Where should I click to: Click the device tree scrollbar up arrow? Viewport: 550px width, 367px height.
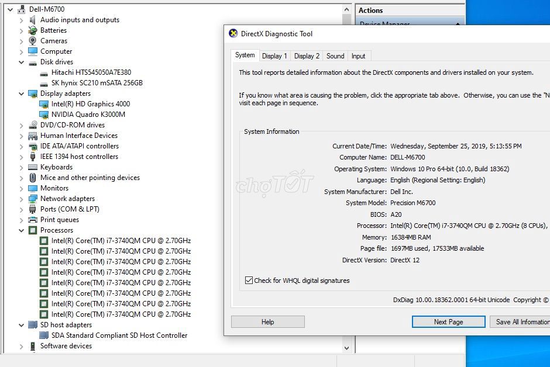346,10
